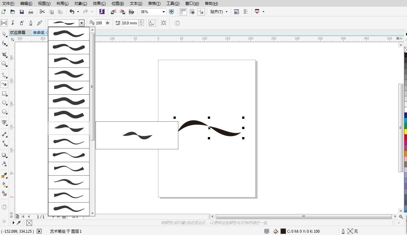The width and height of the screenshot is (407, 235).
Task: Toggle show rulers button
Action: click(183, 12)
